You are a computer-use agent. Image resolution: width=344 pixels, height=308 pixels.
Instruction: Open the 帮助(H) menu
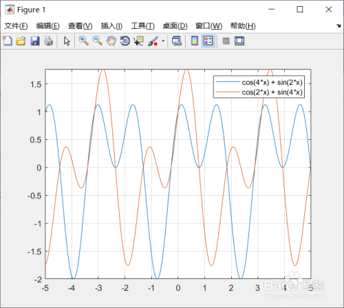pyautogui.click(x=243, y=26)
